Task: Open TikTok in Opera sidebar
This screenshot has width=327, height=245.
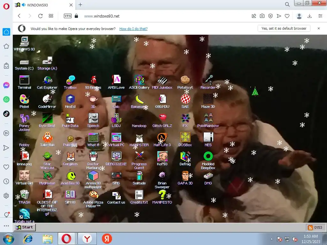Action: pyautogui.click(x=6, y=114)
